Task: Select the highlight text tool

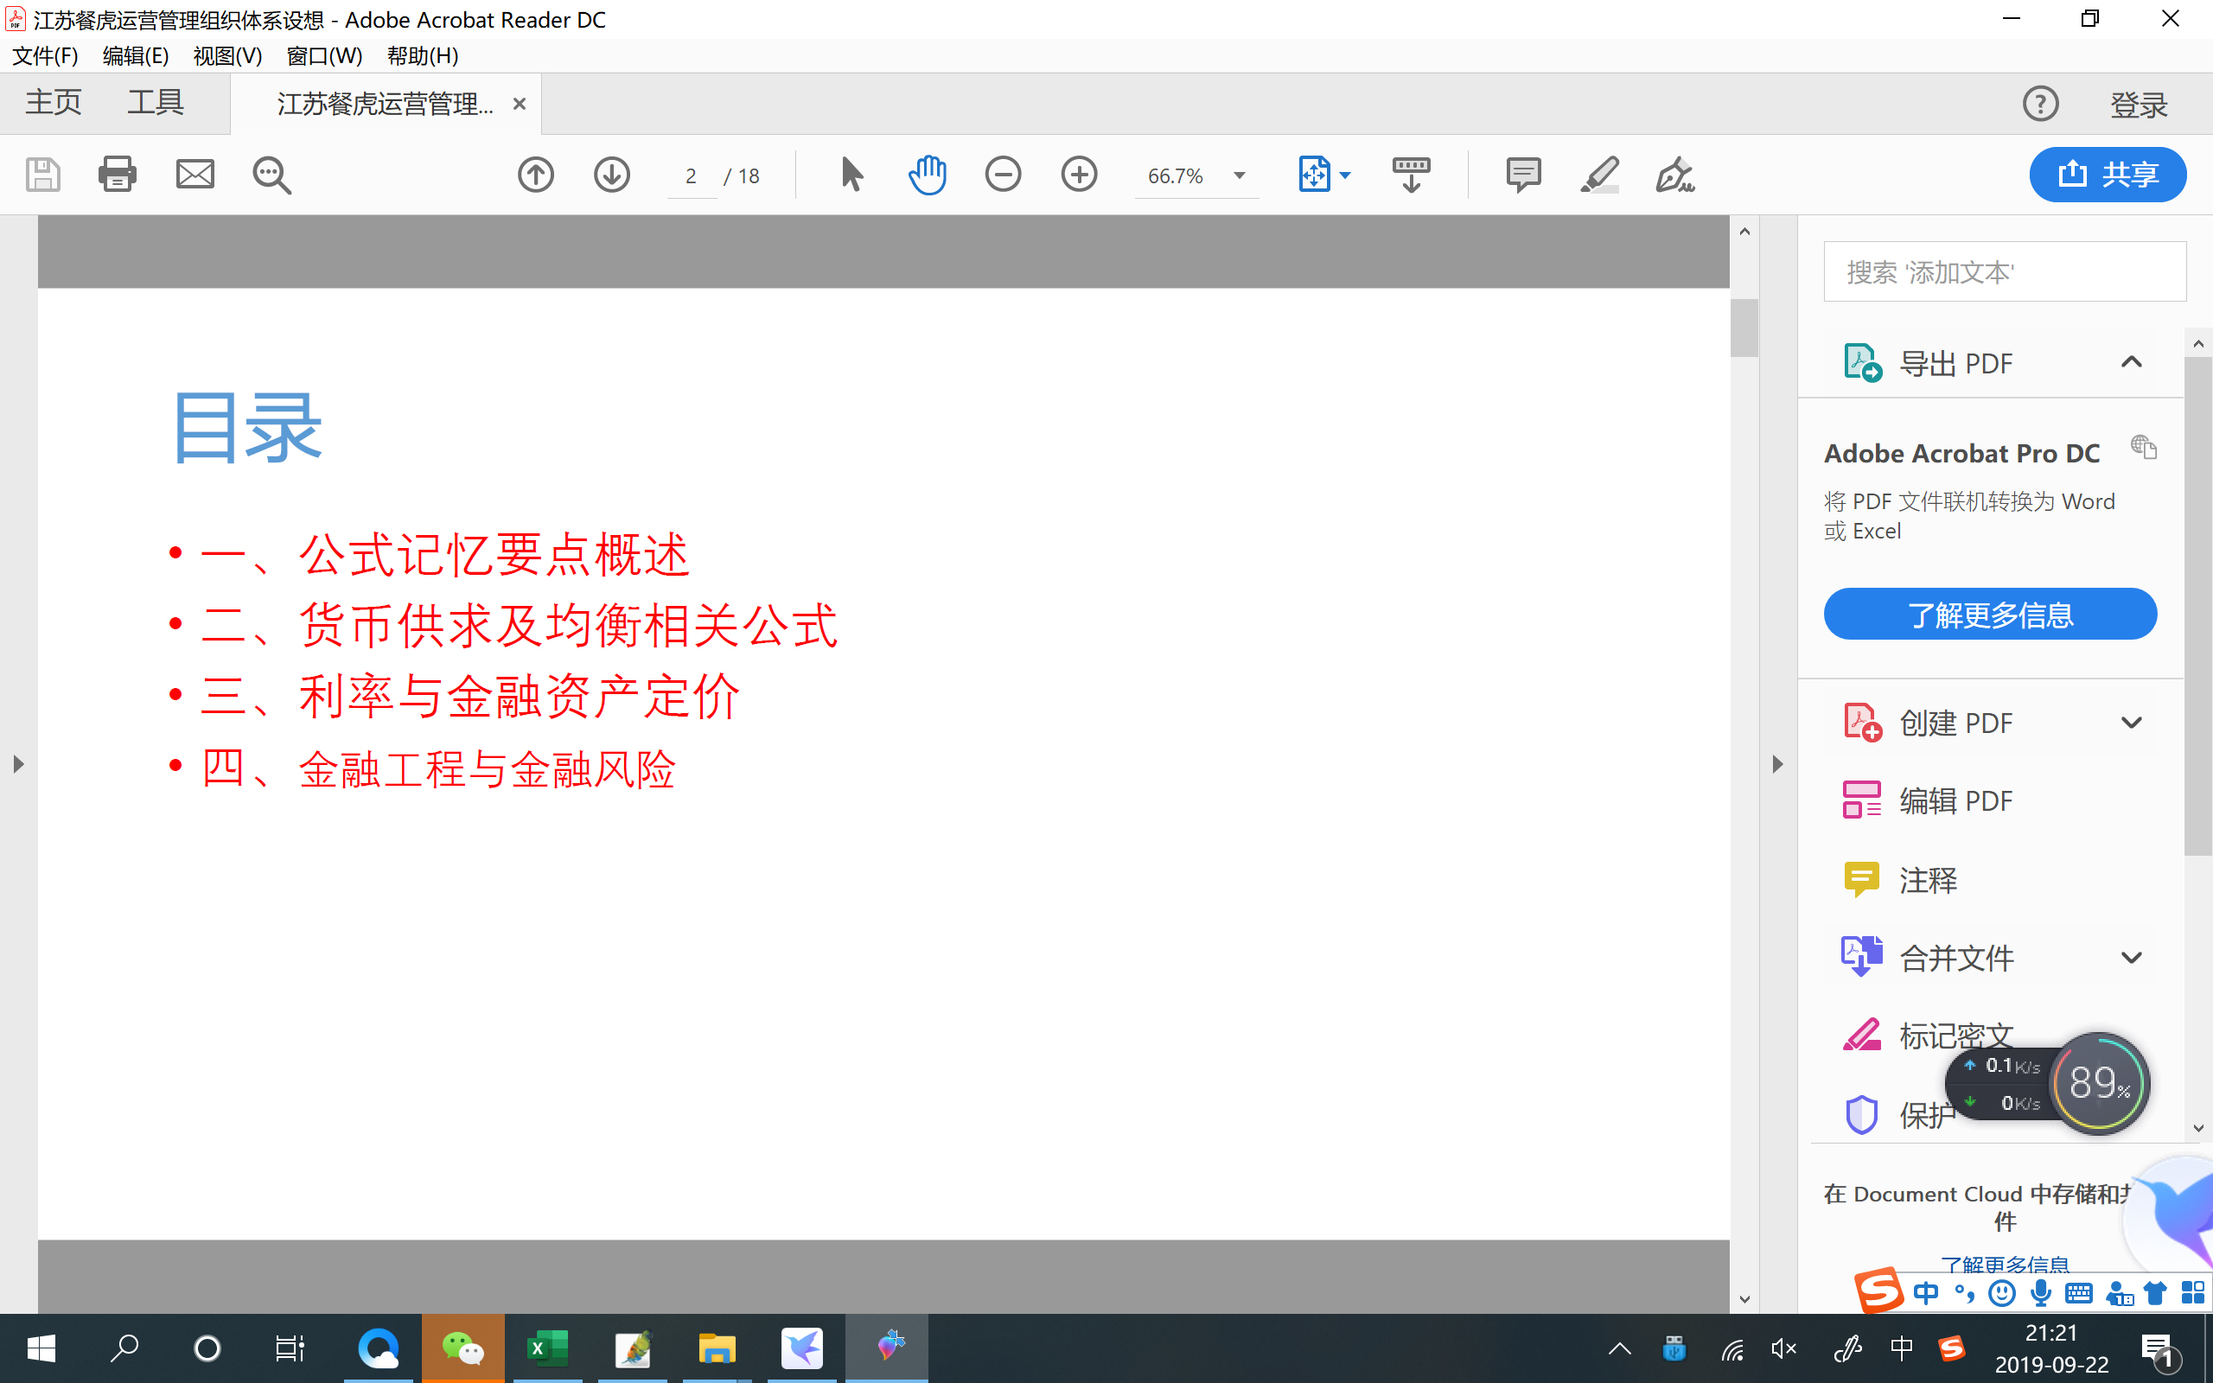Action: [1599, 174]
